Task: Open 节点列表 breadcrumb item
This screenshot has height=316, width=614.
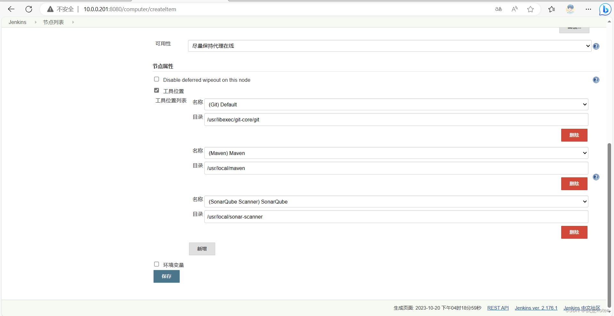Action: (x=53, y=22)
